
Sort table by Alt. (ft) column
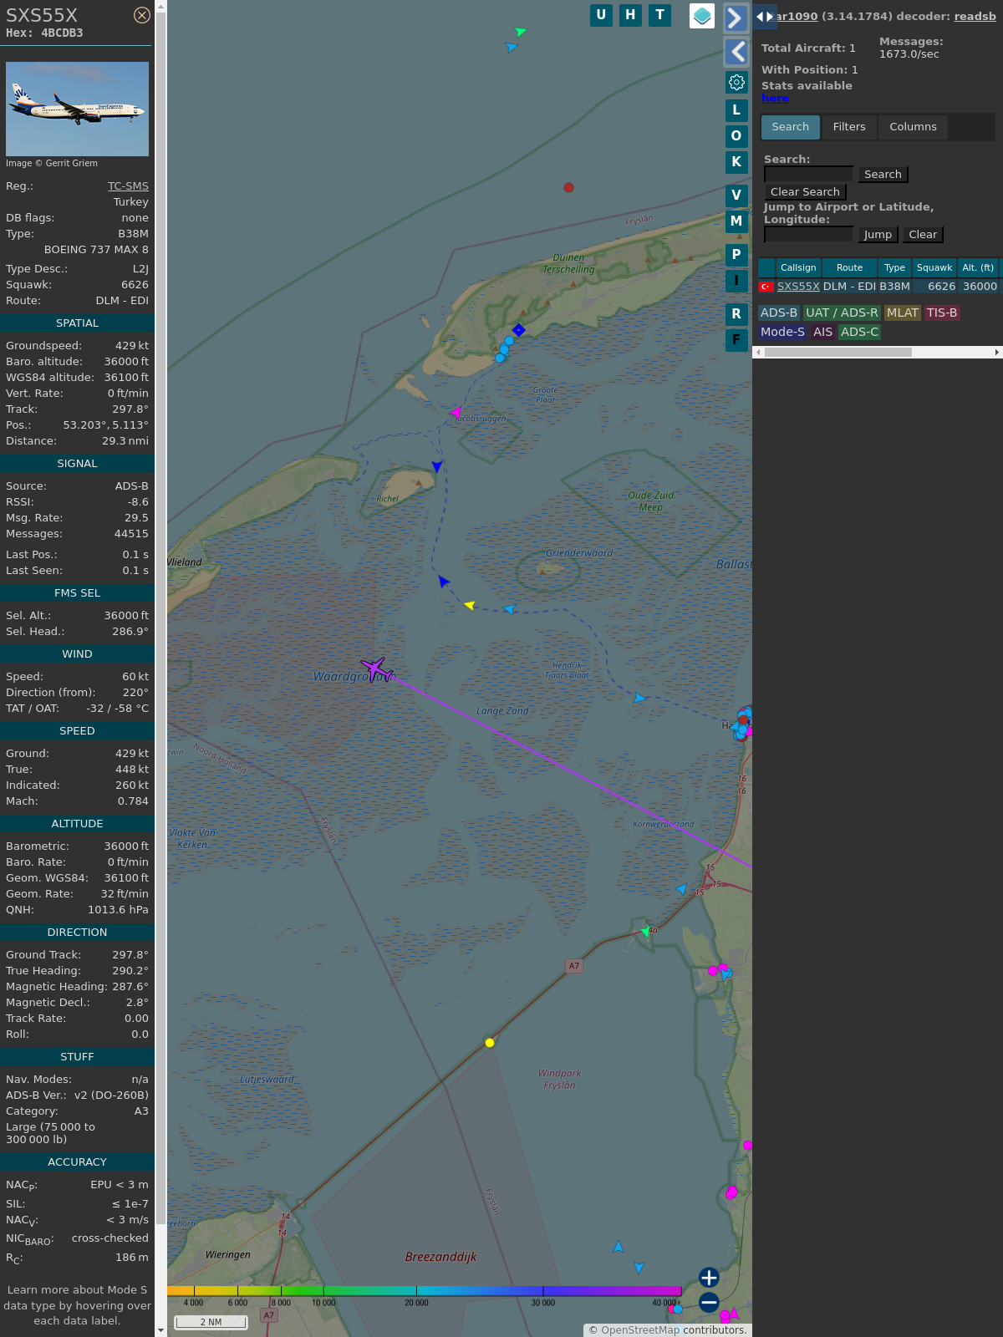click(977, 268)
